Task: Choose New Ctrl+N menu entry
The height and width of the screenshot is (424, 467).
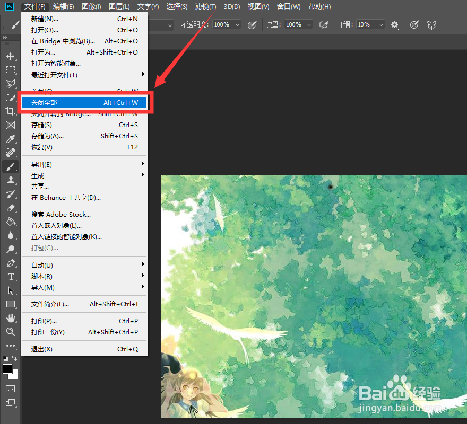Action: (x=84, y=19)
